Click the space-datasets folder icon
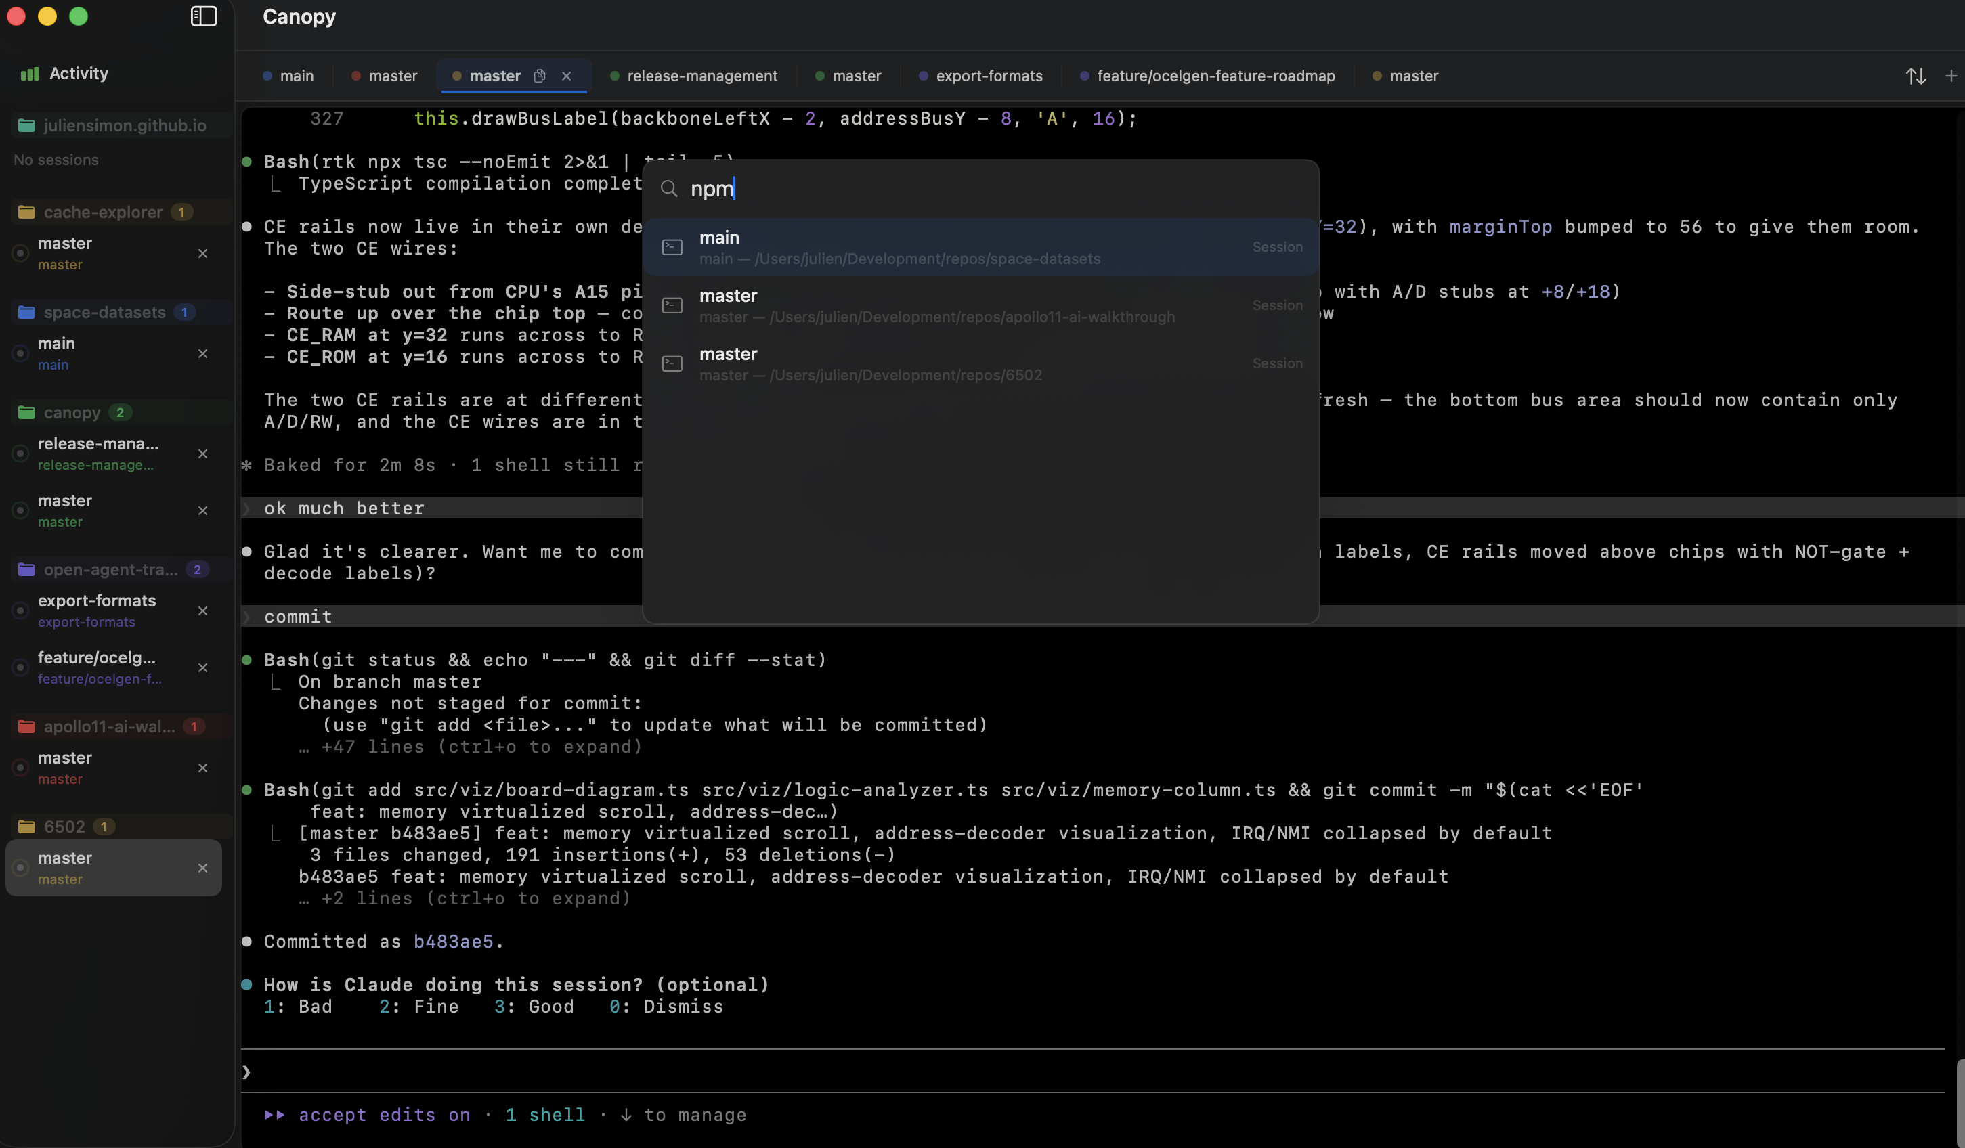 coord(26,313)
